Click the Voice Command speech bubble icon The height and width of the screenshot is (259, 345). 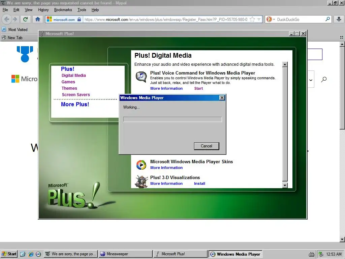pos(141,77)
